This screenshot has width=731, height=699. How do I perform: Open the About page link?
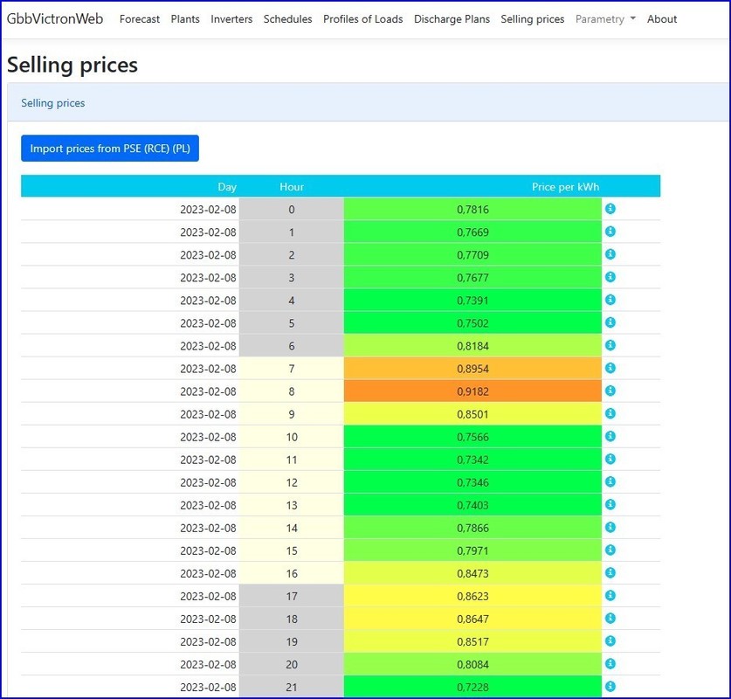pos(662,19)
